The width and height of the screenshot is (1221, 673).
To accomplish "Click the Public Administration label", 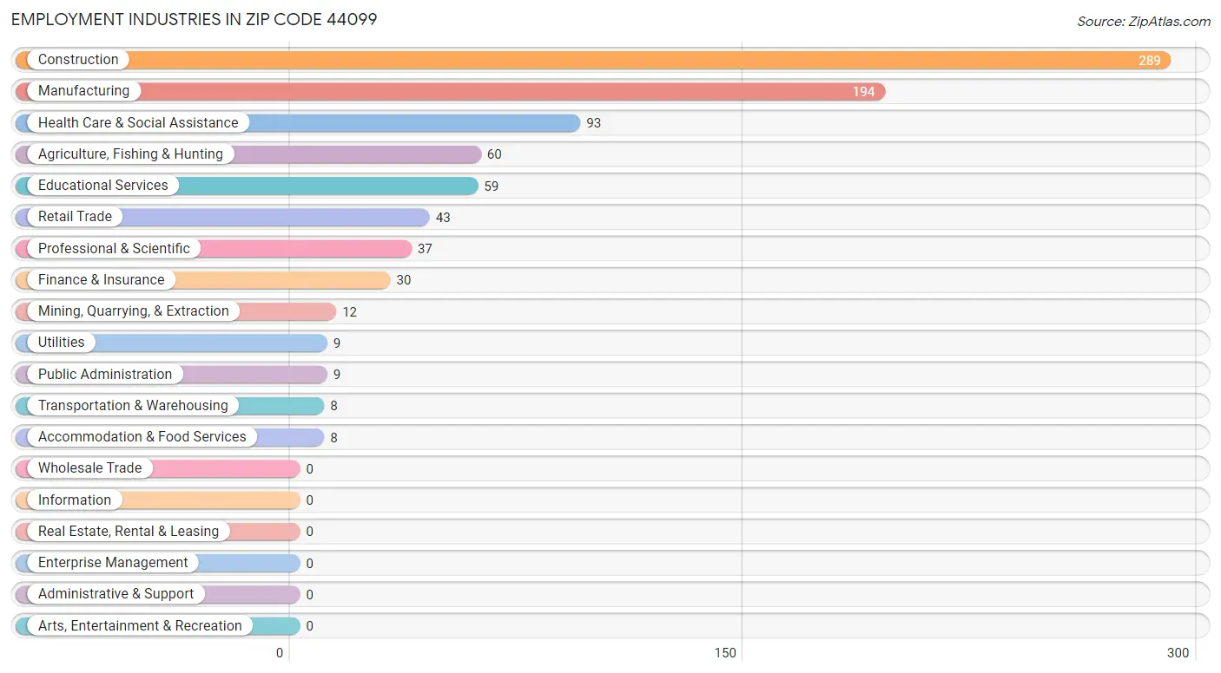I will [x=105, y=375].
